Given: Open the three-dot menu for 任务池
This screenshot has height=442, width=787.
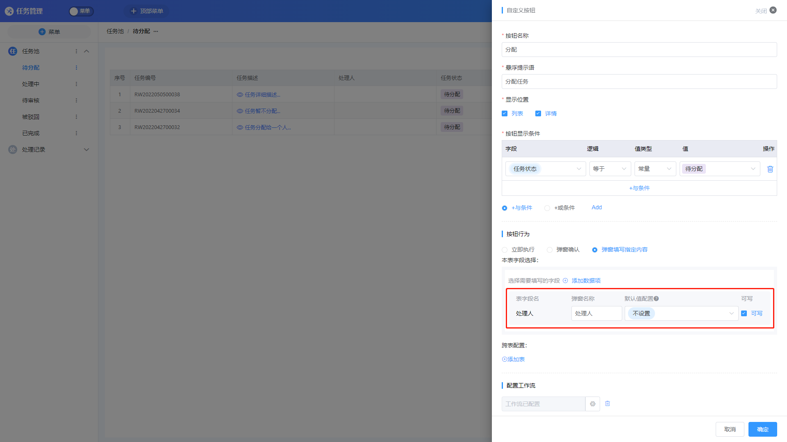Looking at the screenshot, I should coord(76,51).
